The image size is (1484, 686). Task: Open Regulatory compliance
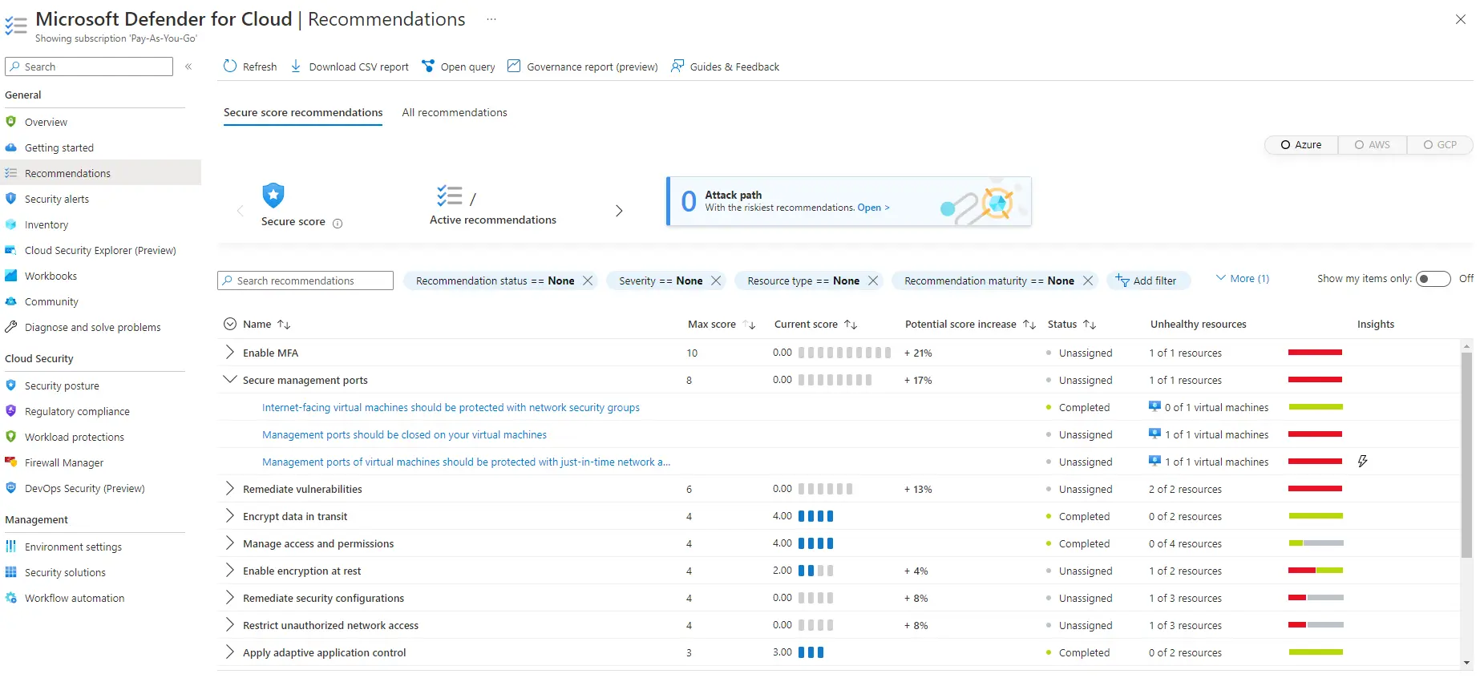coord(77,411)
